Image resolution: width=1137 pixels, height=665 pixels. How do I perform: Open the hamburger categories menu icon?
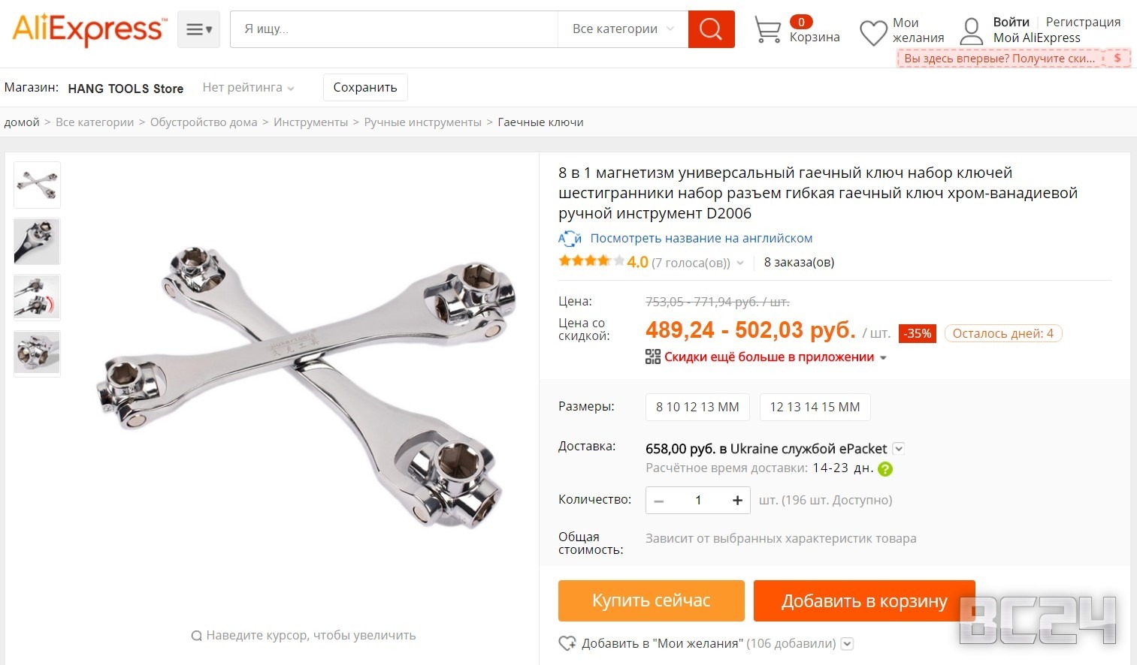198,29
